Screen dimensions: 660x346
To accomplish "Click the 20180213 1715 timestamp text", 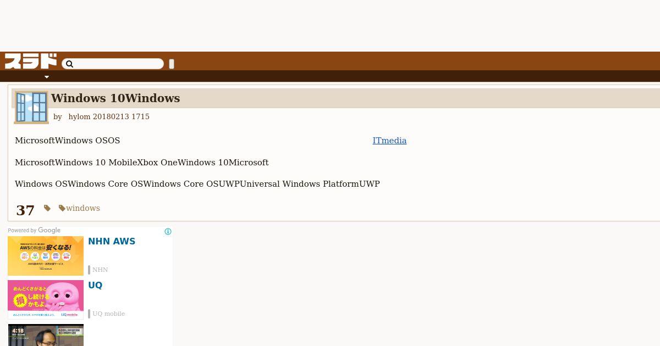I will tap(121, 117).
